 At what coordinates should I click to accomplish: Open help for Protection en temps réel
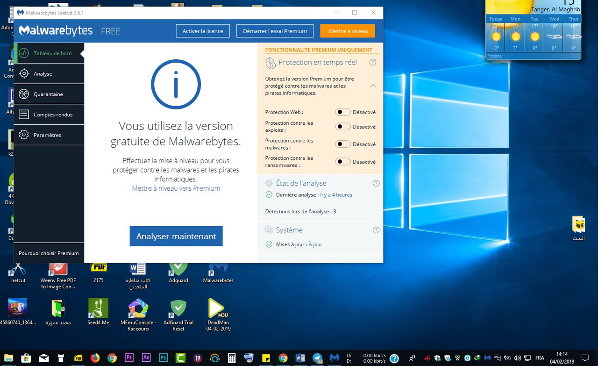[x=373, y=62]
